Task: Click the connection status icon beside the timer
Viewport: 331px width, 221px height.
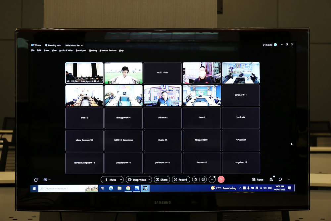Action: [275, 45]
